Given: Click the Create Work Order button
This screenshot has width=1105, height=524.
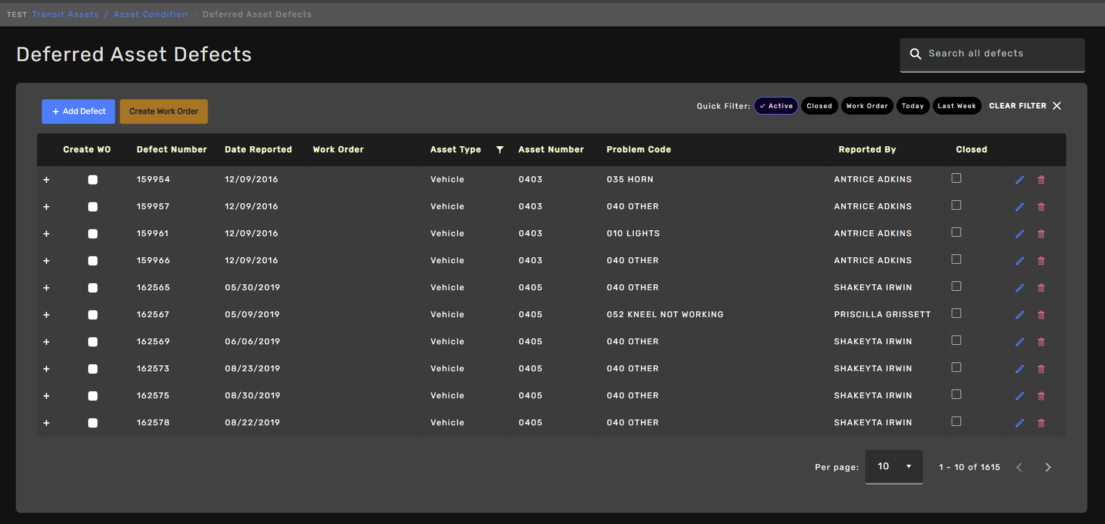Looking at the screenshot, I should (x=164, y=112).
